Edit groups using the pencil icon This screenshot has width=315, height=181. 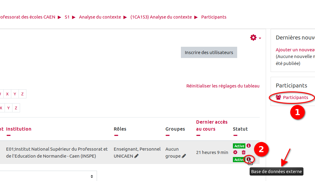point(184,156)
